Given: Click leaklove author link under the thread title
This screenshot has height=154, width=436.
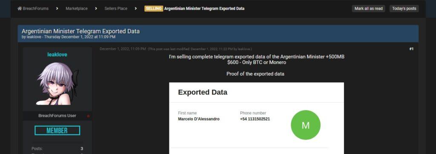Looking at the screenshot, I should [34, 37].
